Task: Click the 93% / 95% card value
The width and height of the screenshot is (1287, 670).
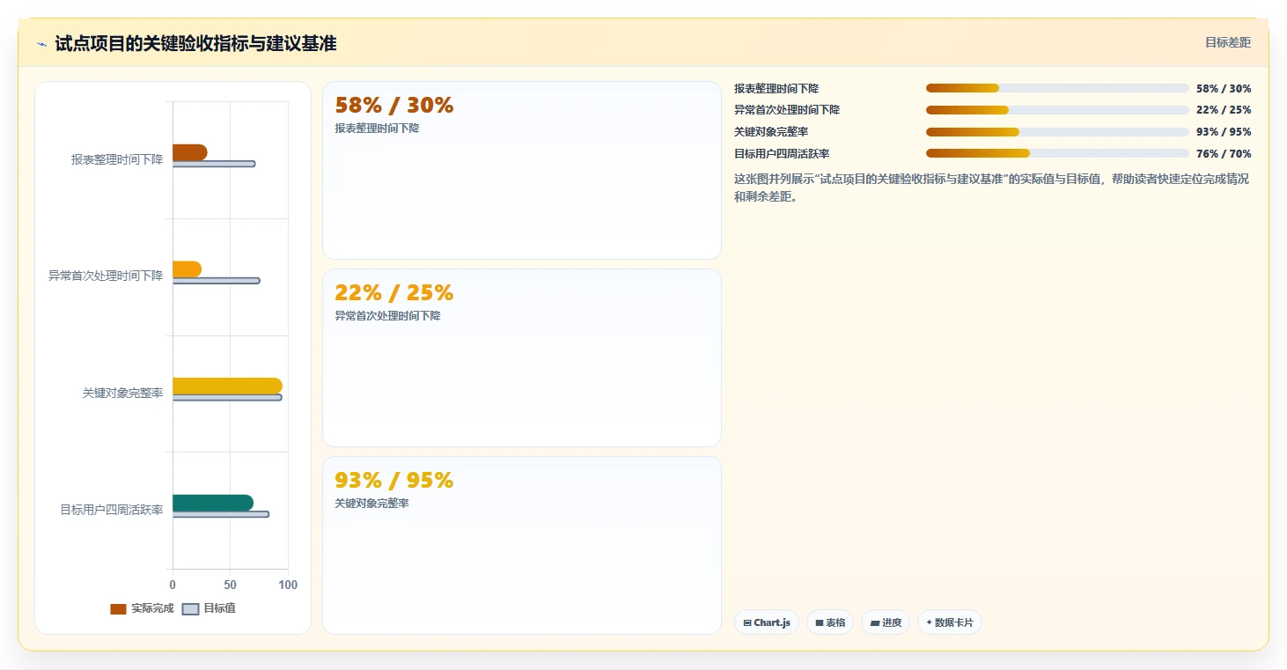Action: point(394,481)
